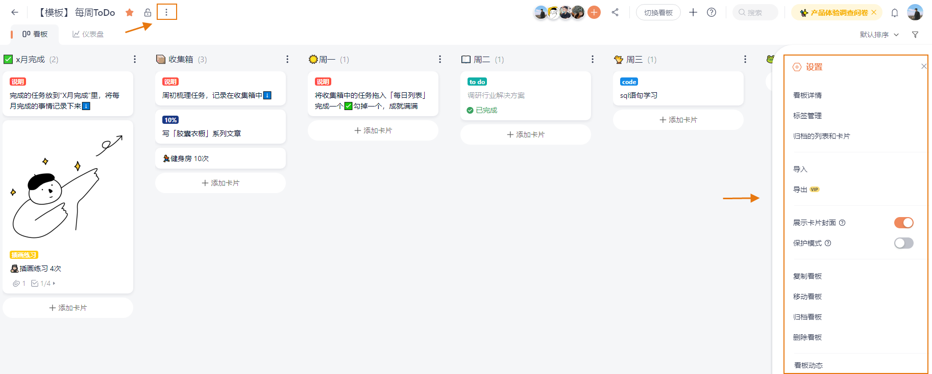Disable the 展示卡片封面 toggle
This screenshot has width=932, height=374.
(903, 223)
